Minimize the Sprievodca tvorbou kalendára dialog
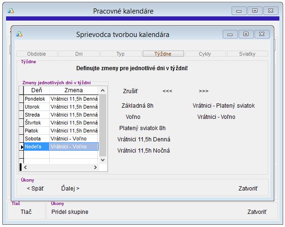 coord(230,34)
